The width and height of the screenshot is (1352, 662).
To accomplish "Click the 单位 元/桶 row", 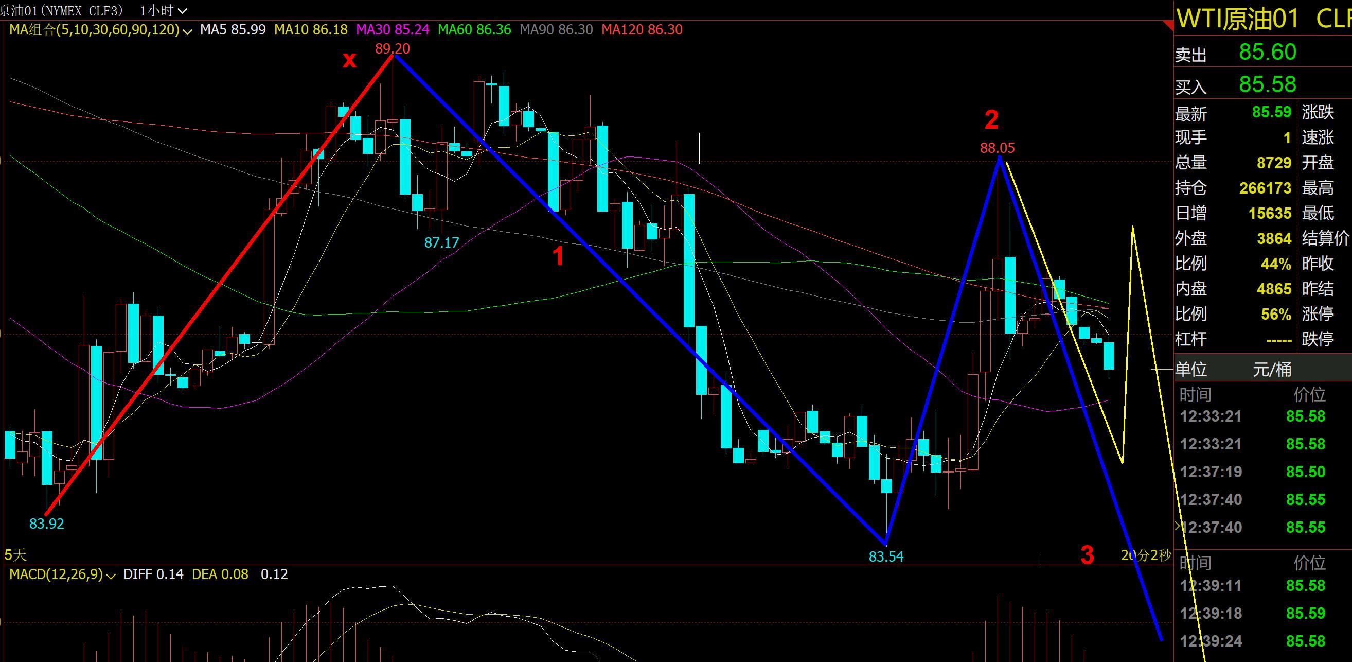I will 1263,370.
